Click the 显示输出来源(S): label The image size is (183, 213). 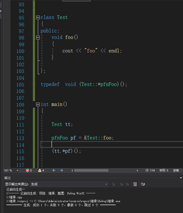click(x=17, y=184)
